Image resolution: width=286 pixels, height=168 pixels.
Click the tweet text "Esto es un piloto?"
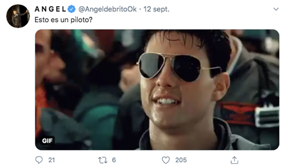pos(63,20)
